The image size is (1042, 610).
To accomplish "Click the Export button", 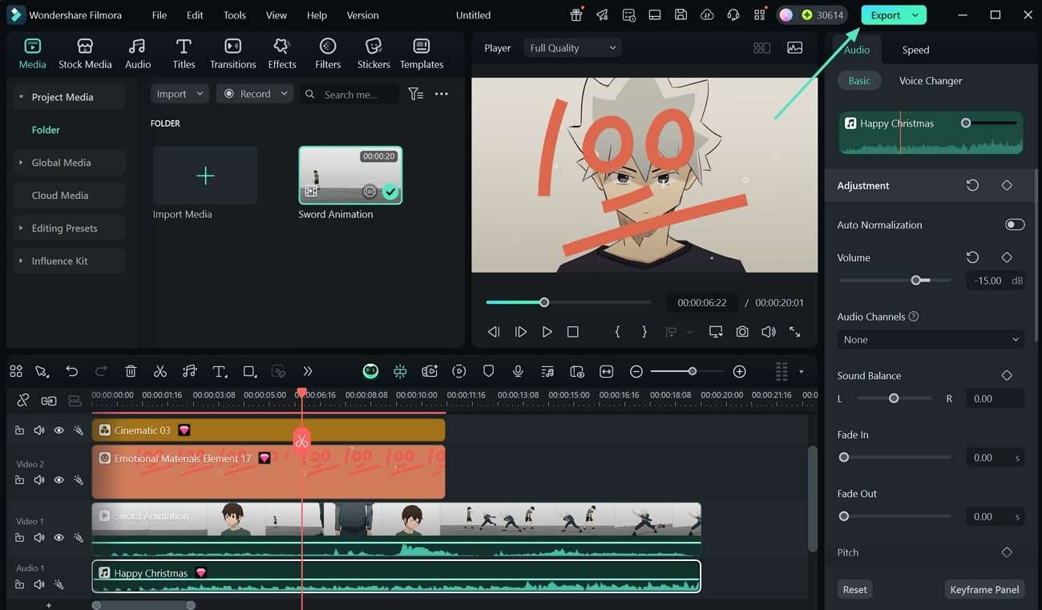I will [885, 15].
